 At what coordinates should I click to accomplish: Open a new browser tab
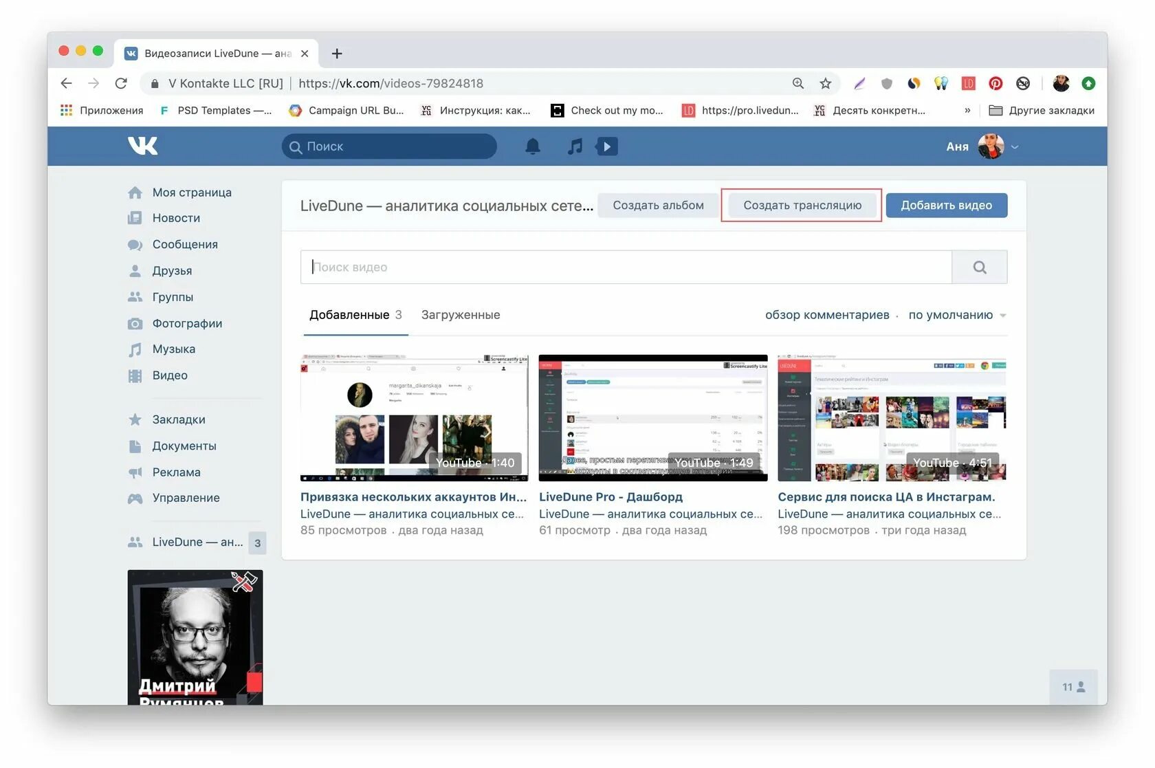[x=337, y=54]
